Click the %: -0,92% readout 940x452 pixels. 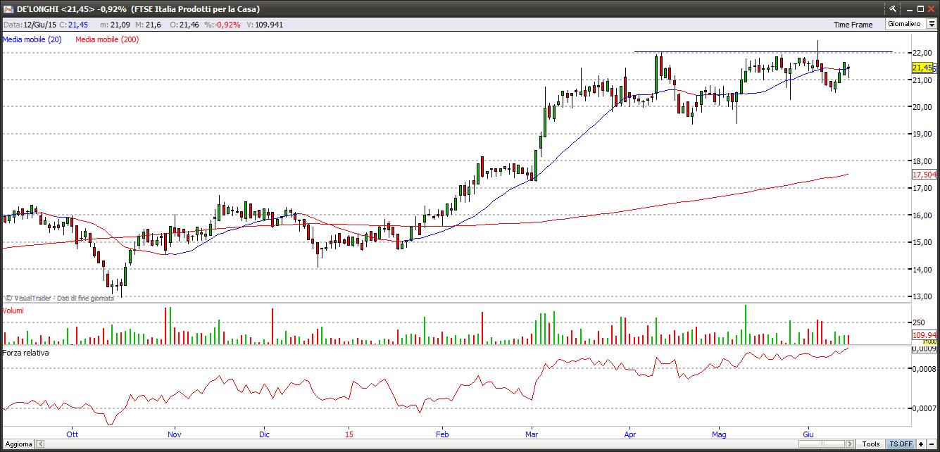tap(223, 24)
